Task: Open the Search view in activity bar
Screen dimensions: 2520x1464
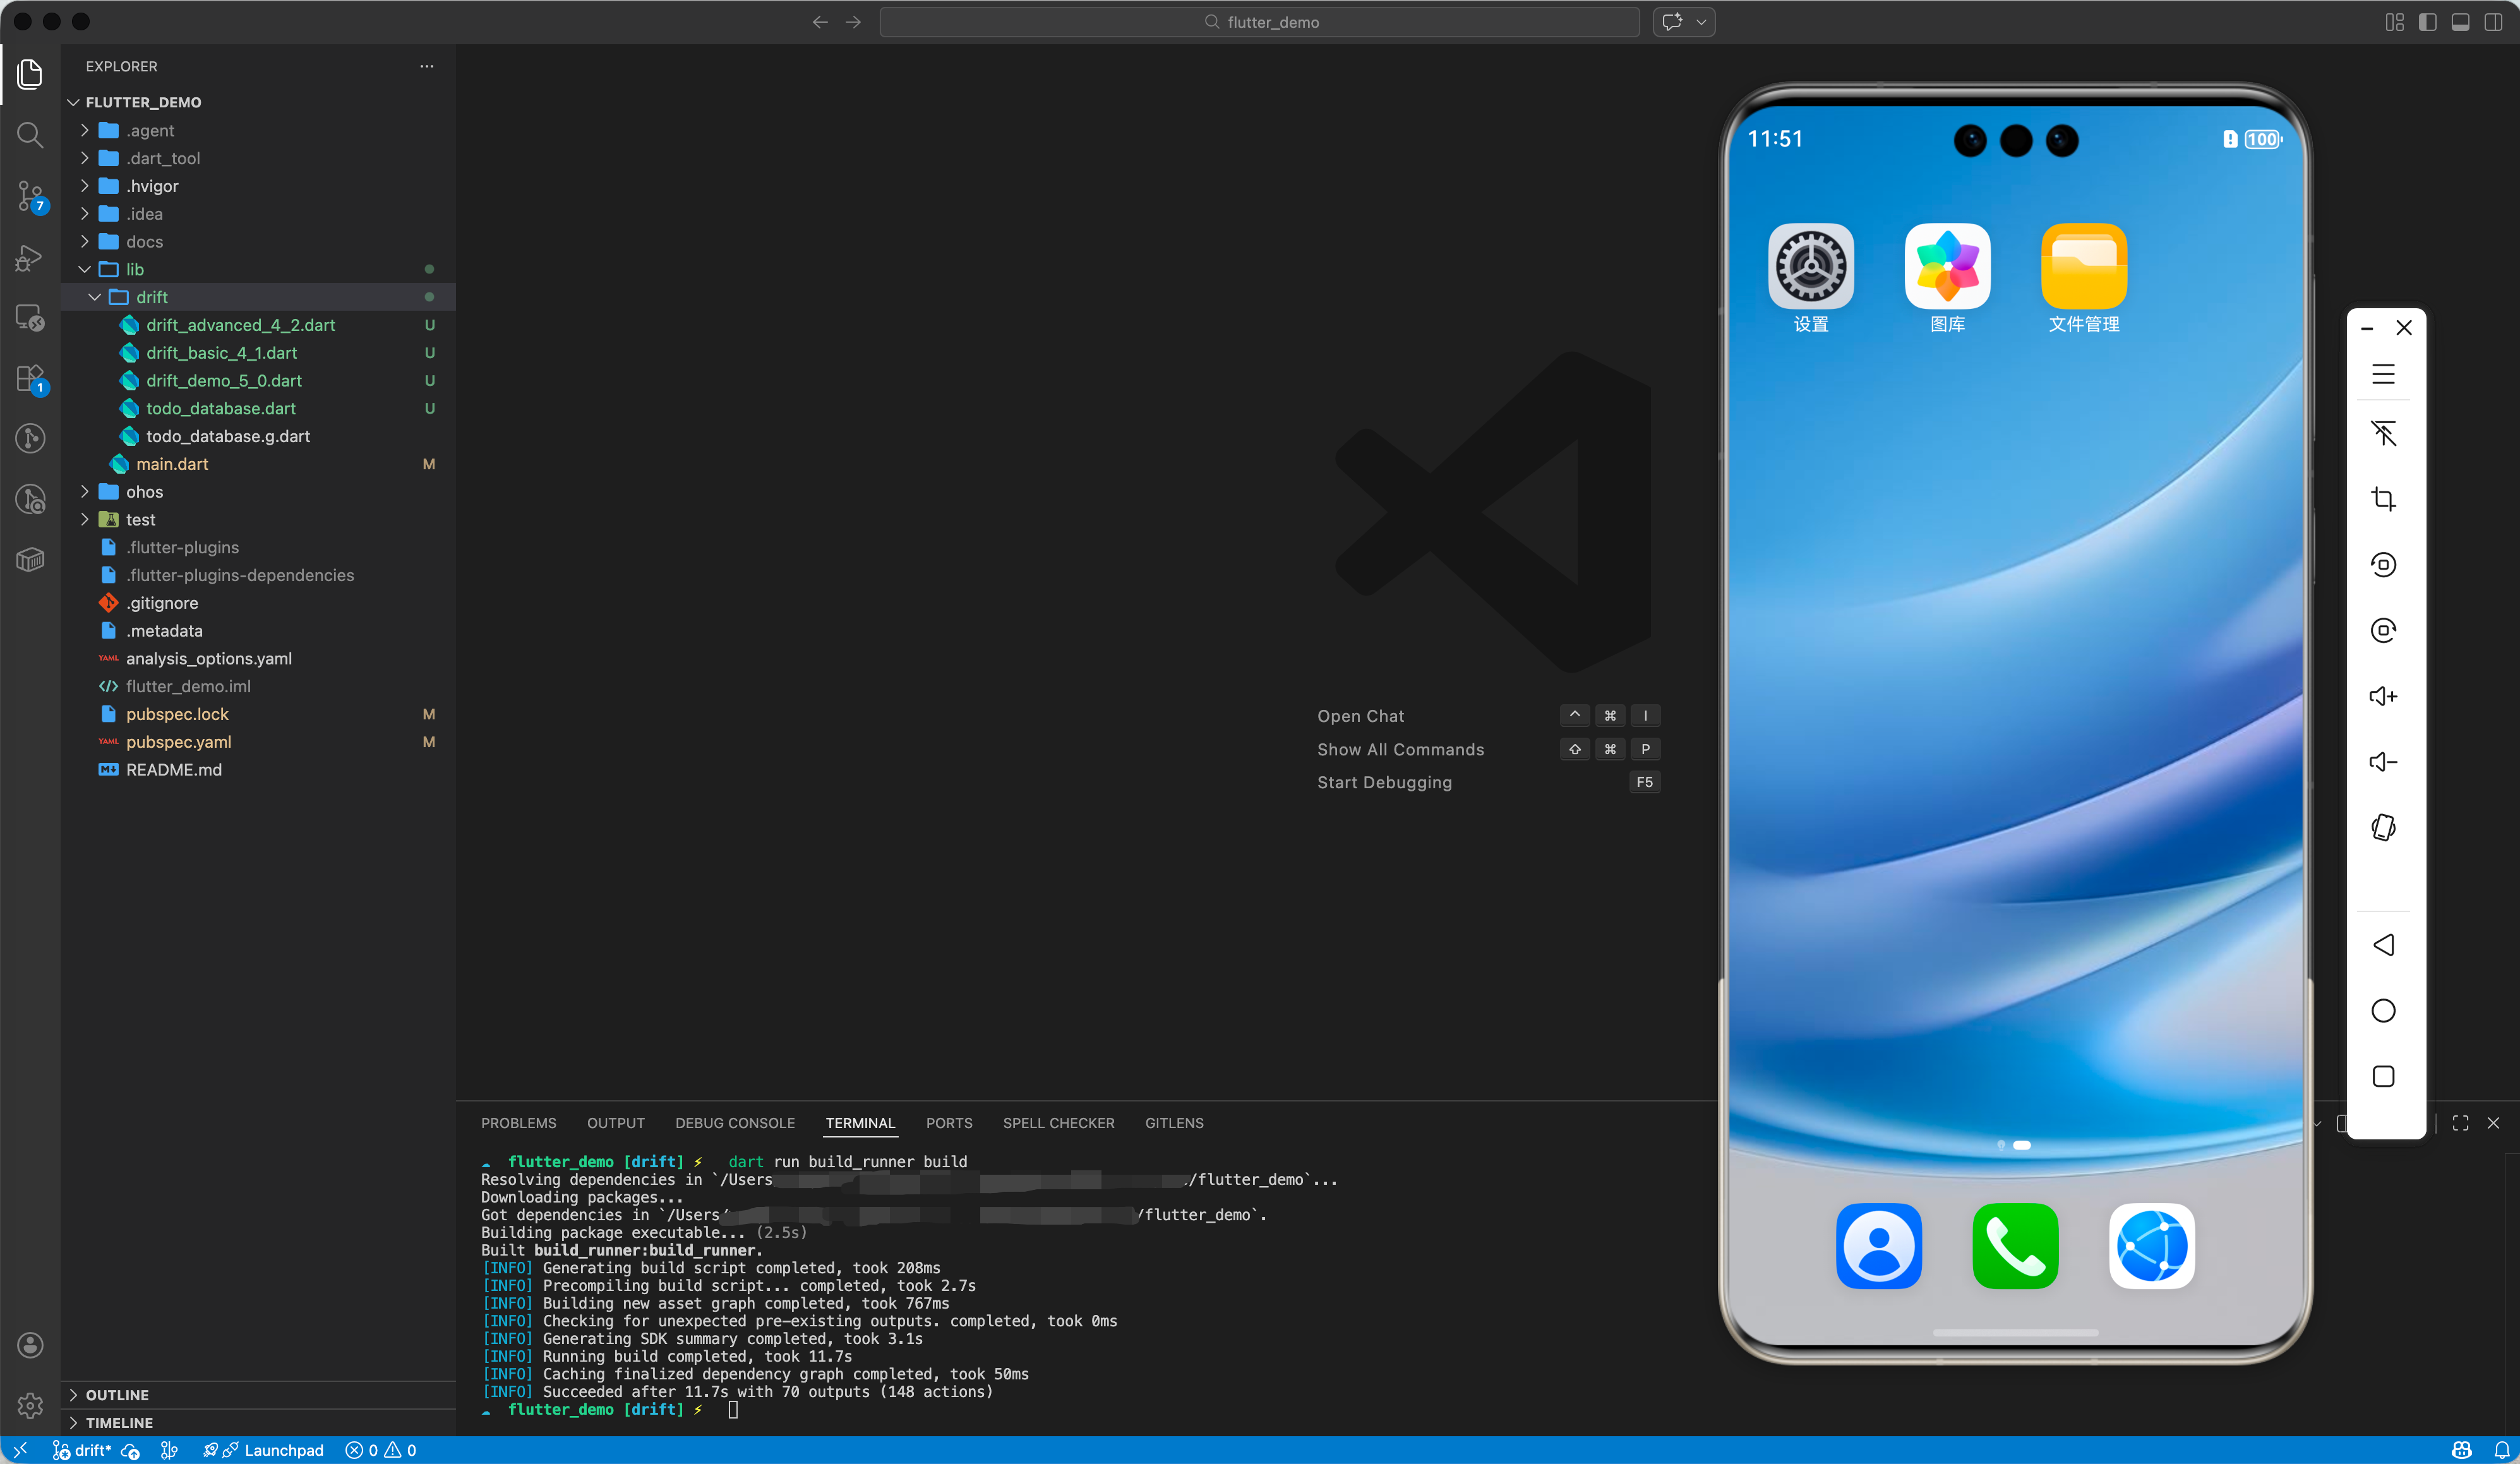Action: pyautogui.click(x=30, y=135)
